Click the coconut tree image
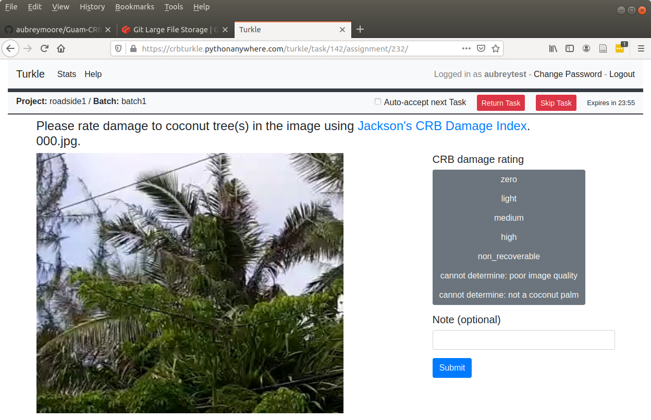Screen dimensions: 651x420 190,283
